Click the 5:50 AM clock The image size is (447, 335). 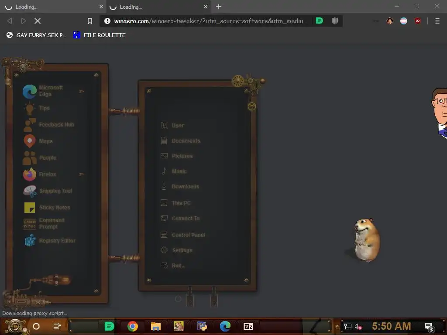pyautogui.click(x=391, y=326)
